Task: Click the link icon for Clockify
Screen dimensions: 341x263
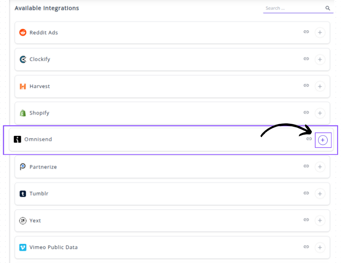Action: [x=306, y=59]
